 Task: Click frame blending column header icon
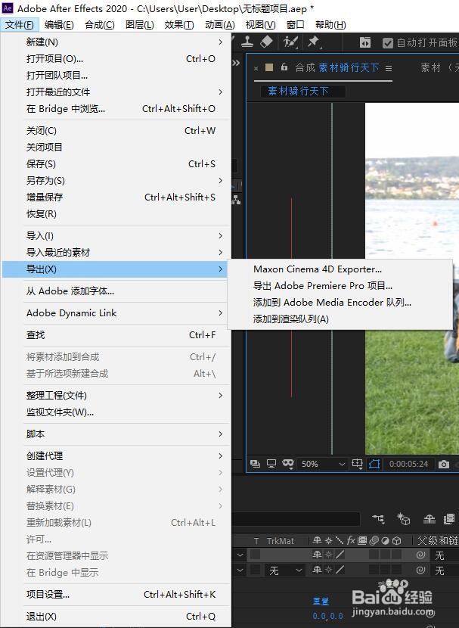tap(362, 541)
